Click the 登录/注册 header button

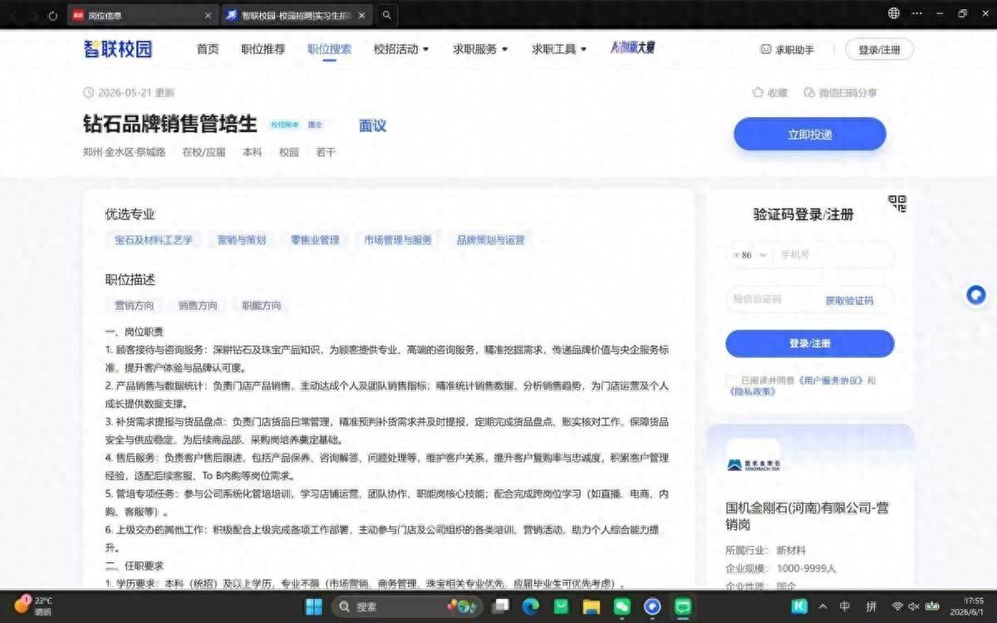880,50
